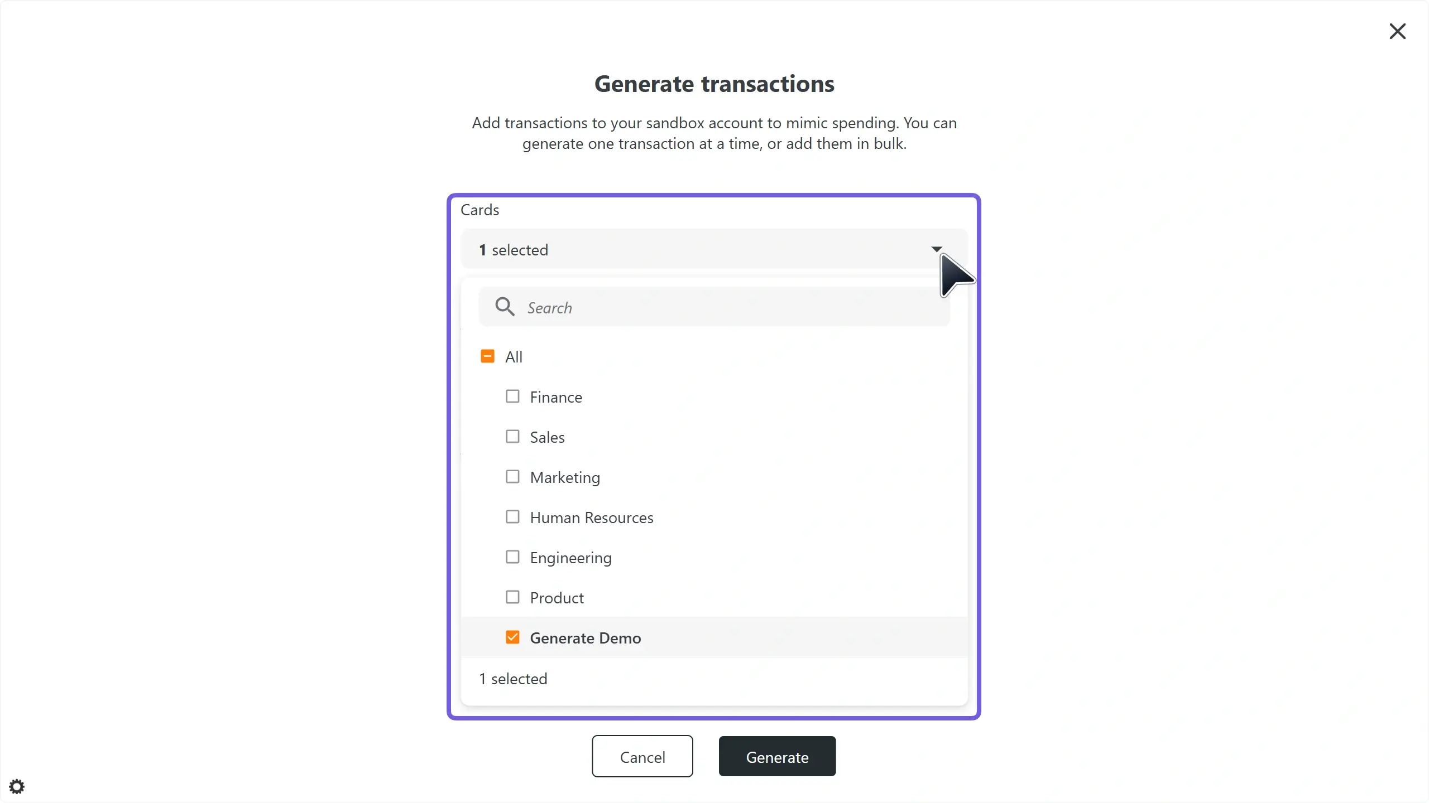Click the magnifying glass search icon

point(505,307)
